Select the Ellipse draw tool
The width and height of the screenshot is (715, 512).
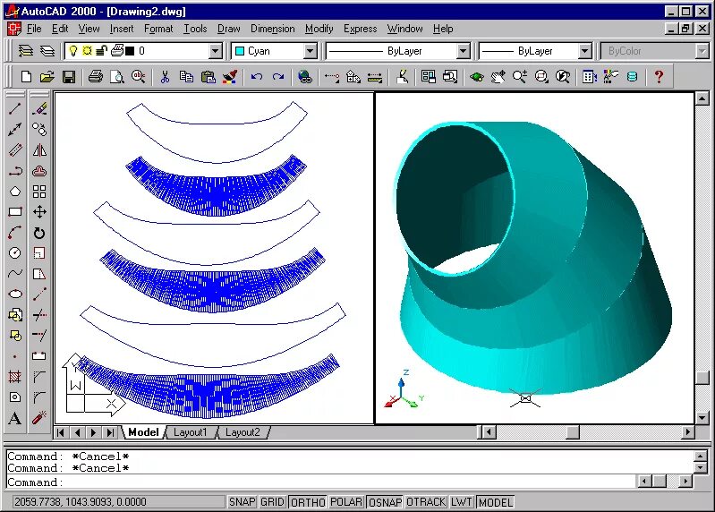click(14, 294)
